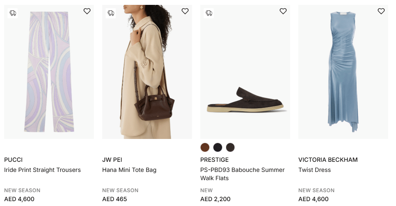Open the Pucci trousers product image
This screenshot has height=206, width=396.
pos(49,75)
